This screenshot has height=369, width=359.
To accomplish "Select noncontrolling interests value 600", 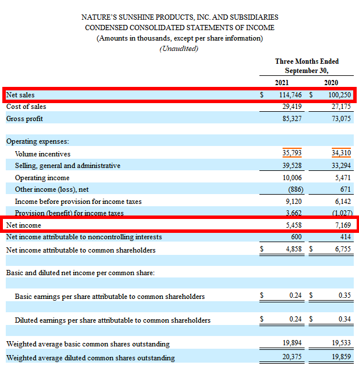I will pyautogui.click(x=296, y=237).
